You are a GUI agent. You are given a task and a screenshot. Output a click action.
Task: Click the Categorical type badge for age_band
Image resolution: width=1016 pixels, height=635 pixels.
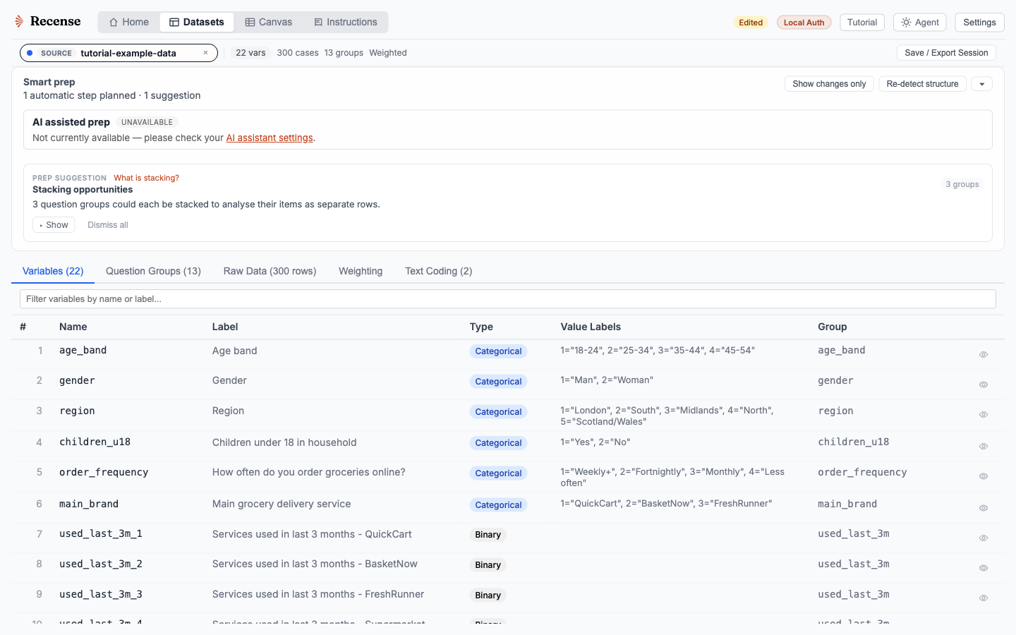498,351
